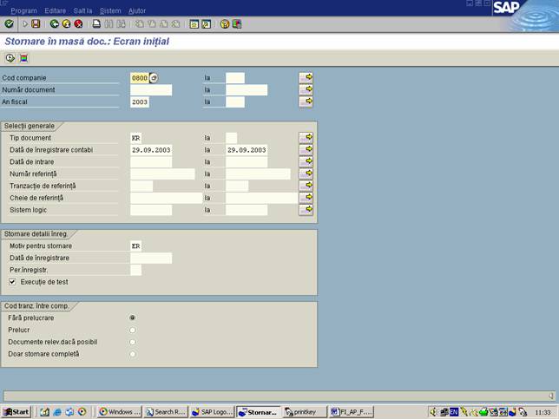The width and height of the screenshot is (559, 419).
Task: Select the Doar stornare completă radio button
Action: point(132,354)
